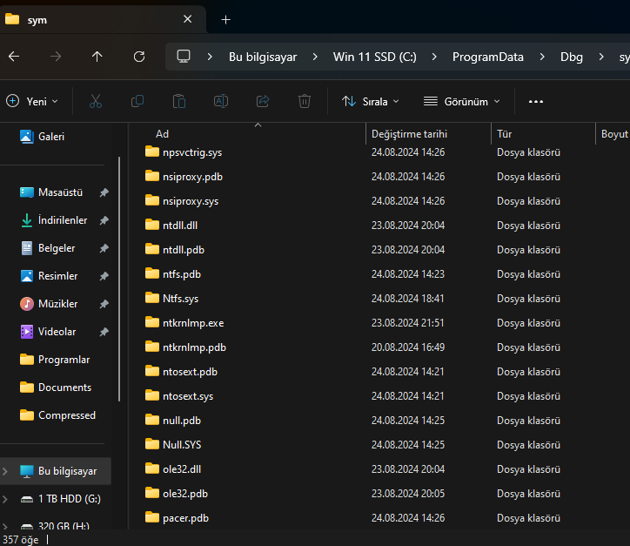Go forward with the forward arrow

click(56, 57)
